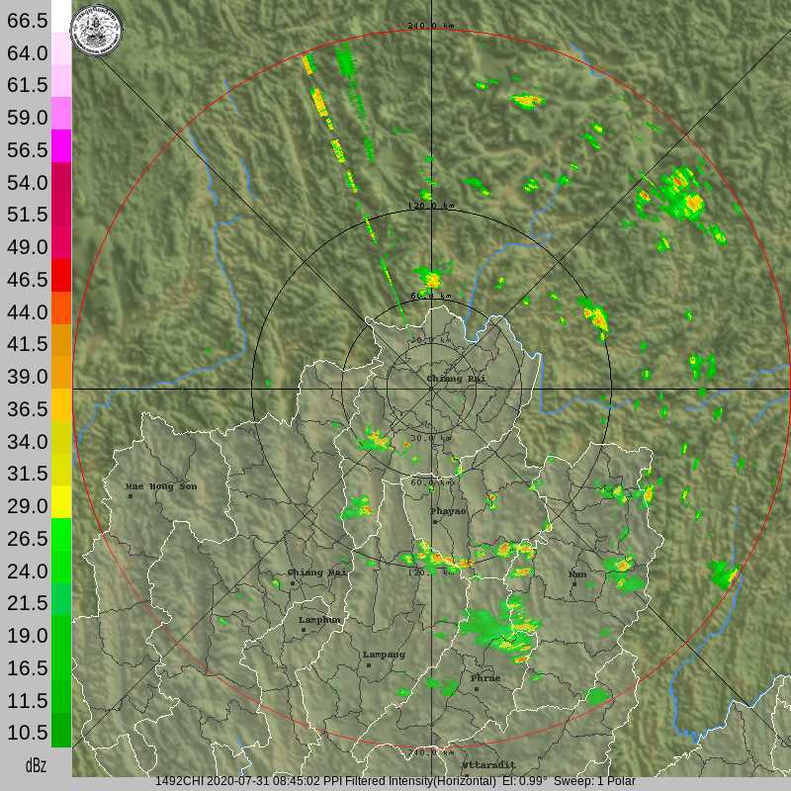Click the Phrae city marker
Screen dimensions: 791x791
click(x=476, y=688)
